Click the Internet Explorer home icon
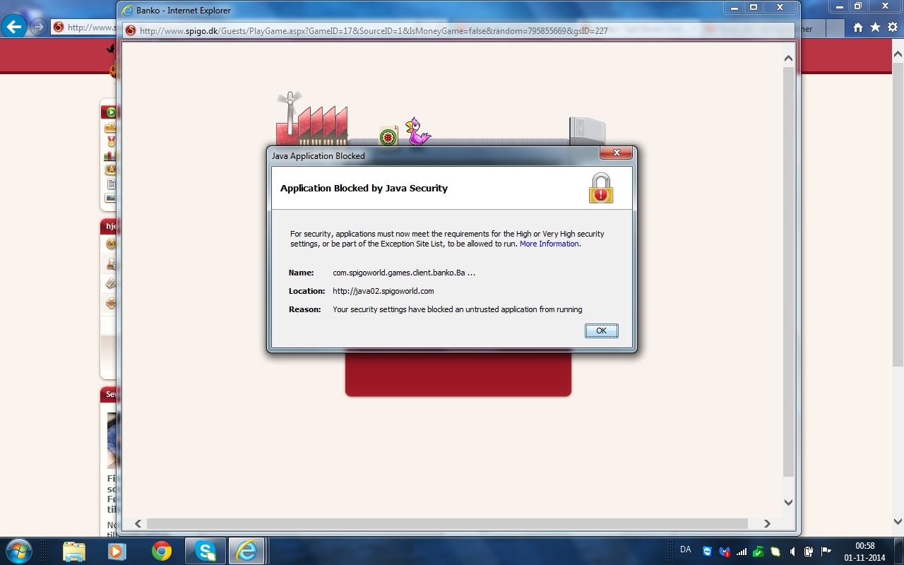The width and height of the screenshot is (904, 565). (857, 28)
